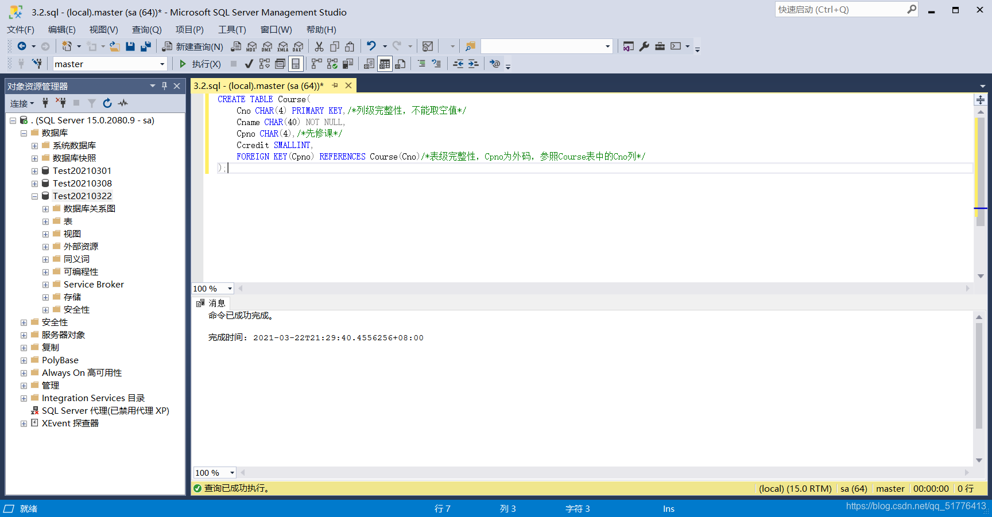
Task: Click the XMLA query icon
Action: pyautogui.click(x=283, y=46)
